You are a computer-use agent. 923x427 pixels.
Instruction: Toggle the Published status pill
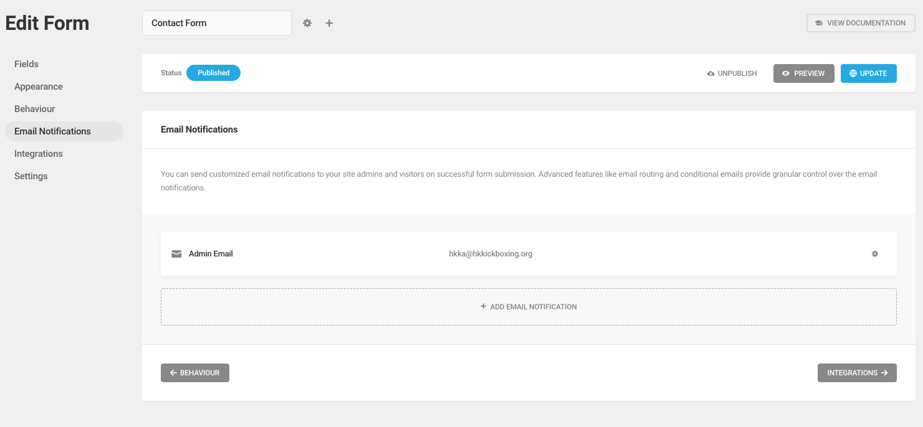point(213,73)
